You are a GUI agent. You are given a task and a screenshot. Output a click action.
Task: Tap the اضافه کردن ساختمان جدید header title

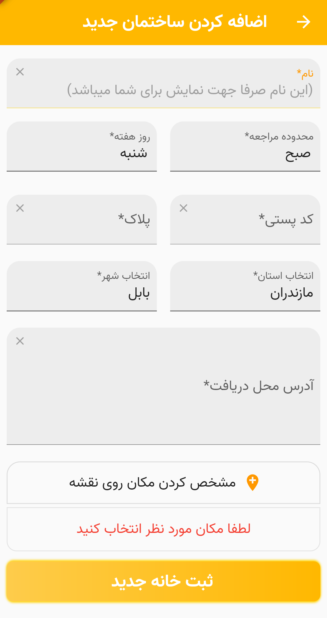click(x=175, y=22)
